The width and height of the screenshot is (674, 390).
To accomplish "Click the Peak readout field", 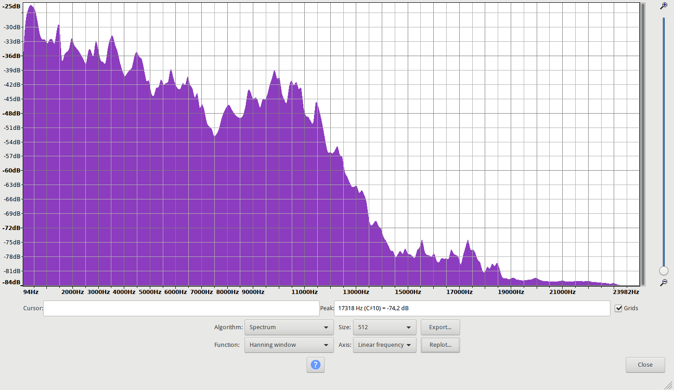I will click(x=472, y=308).
